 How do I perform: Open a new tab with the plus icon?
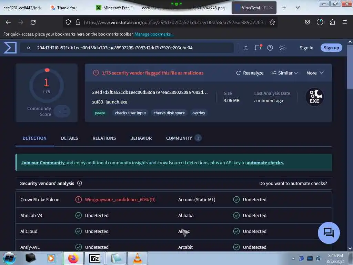point(284,8)
